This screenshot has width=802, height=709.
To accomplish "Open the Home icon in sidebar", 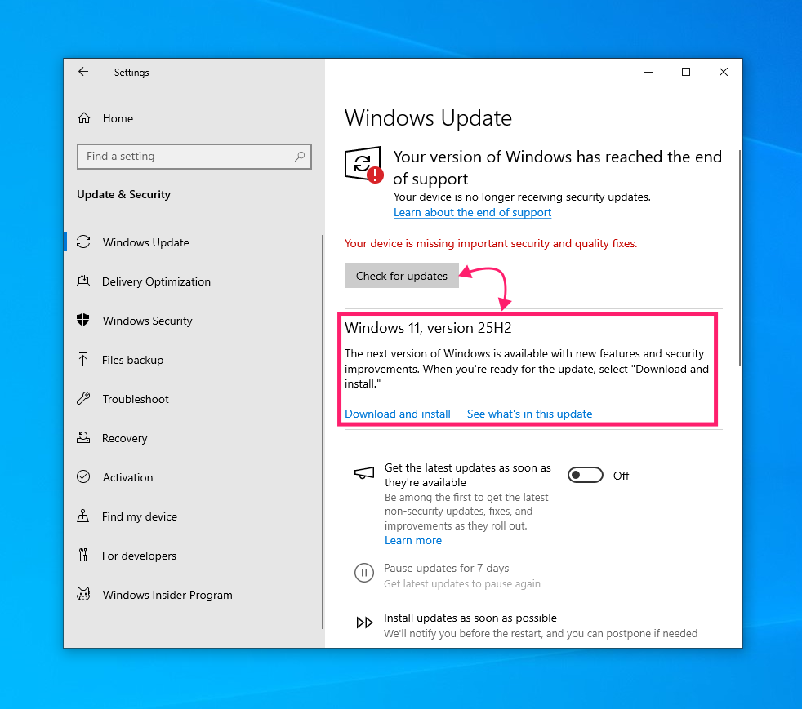I will coord(84,118).
